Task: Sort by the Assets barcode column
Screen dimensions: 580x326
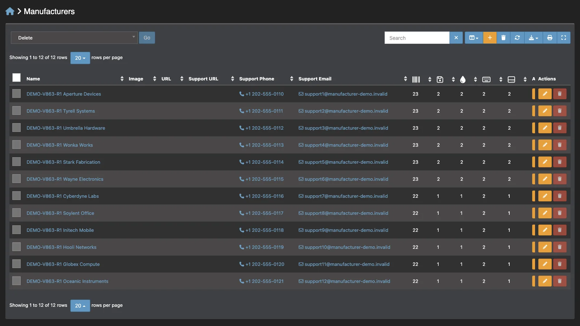Action: (x=416, y=79)
